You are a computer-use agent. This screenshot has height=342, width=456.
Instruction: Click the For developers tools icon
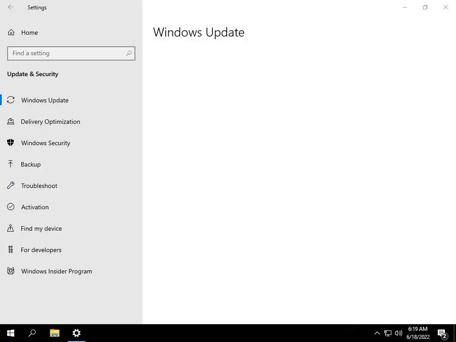[x=11, y=249]
